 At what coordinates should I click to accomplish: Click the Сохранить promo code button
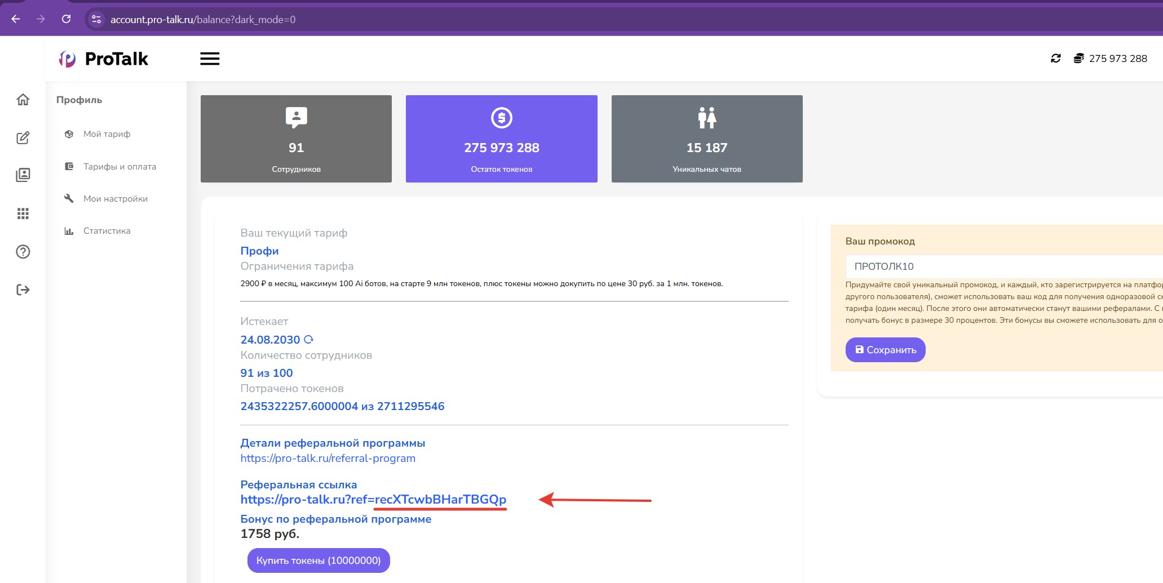(885, 350)
